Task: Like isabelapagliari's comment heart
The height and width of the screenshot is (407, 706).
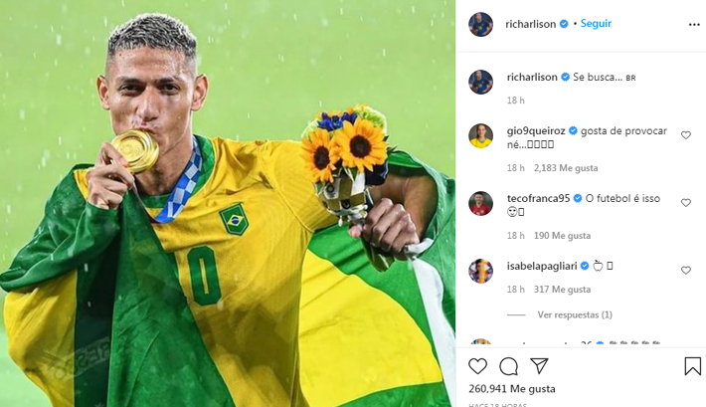Action: [686, 271]
